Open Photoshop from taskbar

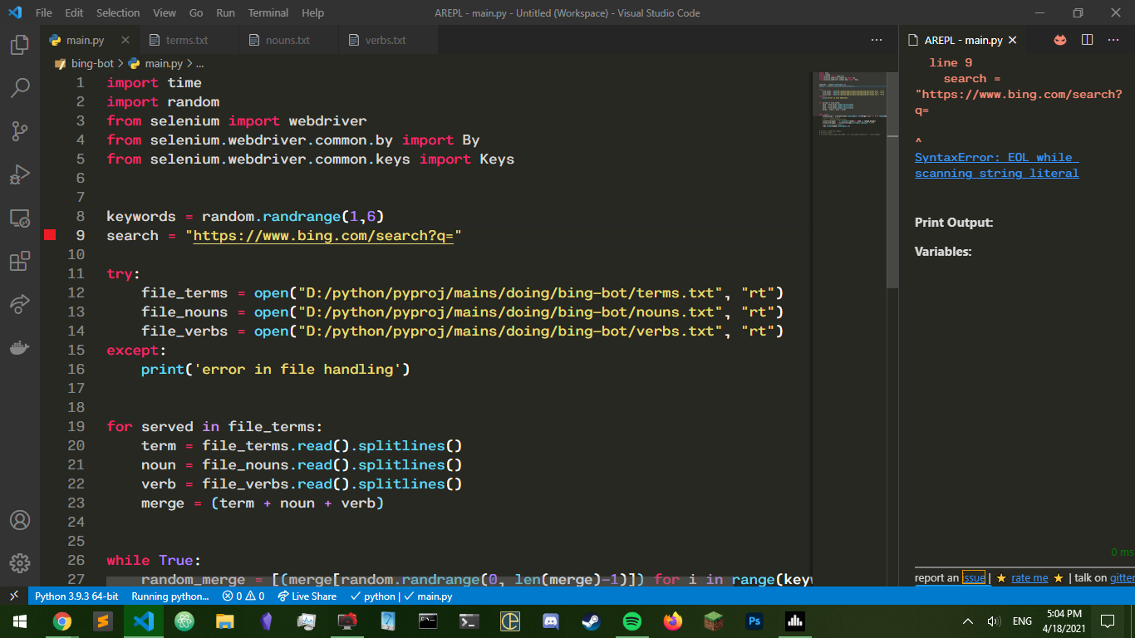[x=754, y=621]
